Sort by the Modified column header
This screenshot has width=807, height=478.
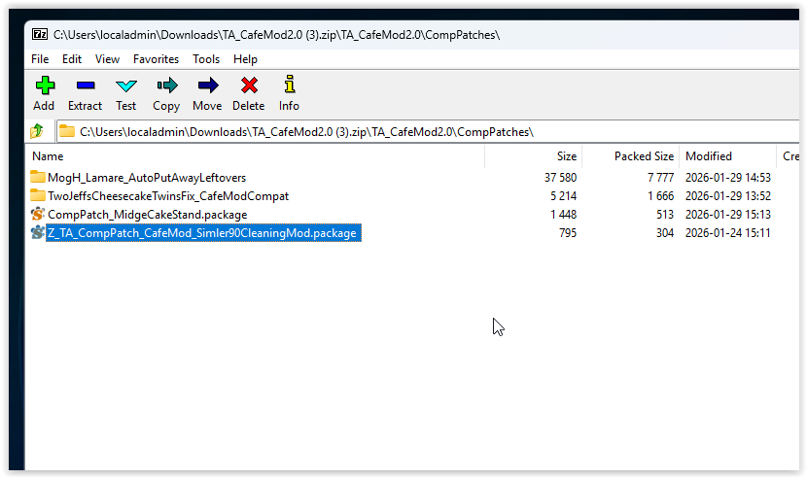727,156
